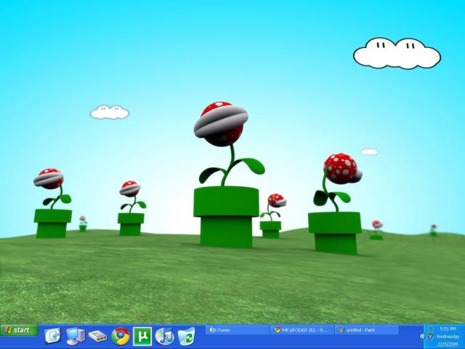Launch uTorrent from the quick launch bar
Image resolution: width=465 pixels, height=349 pixels.
point(142,336)
